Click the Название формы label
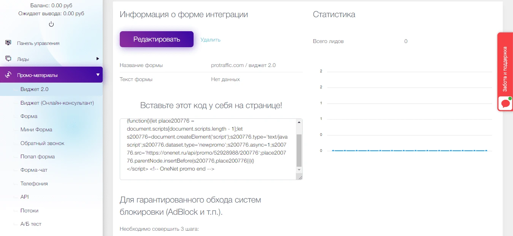This screenshot has height=236, width=513. point(141,65)
